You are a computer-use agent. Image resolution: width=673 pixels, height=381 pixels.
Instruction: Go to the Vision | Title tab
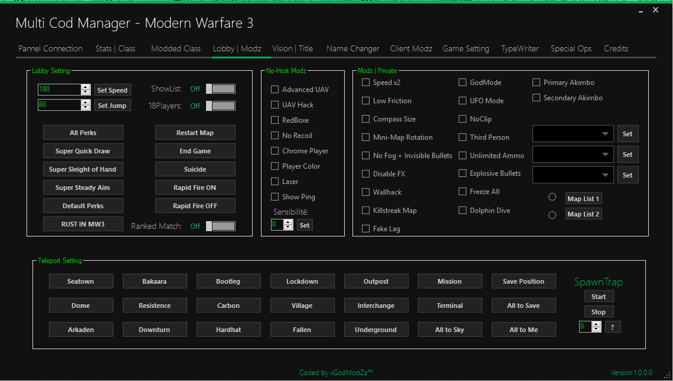click(292, 48)
